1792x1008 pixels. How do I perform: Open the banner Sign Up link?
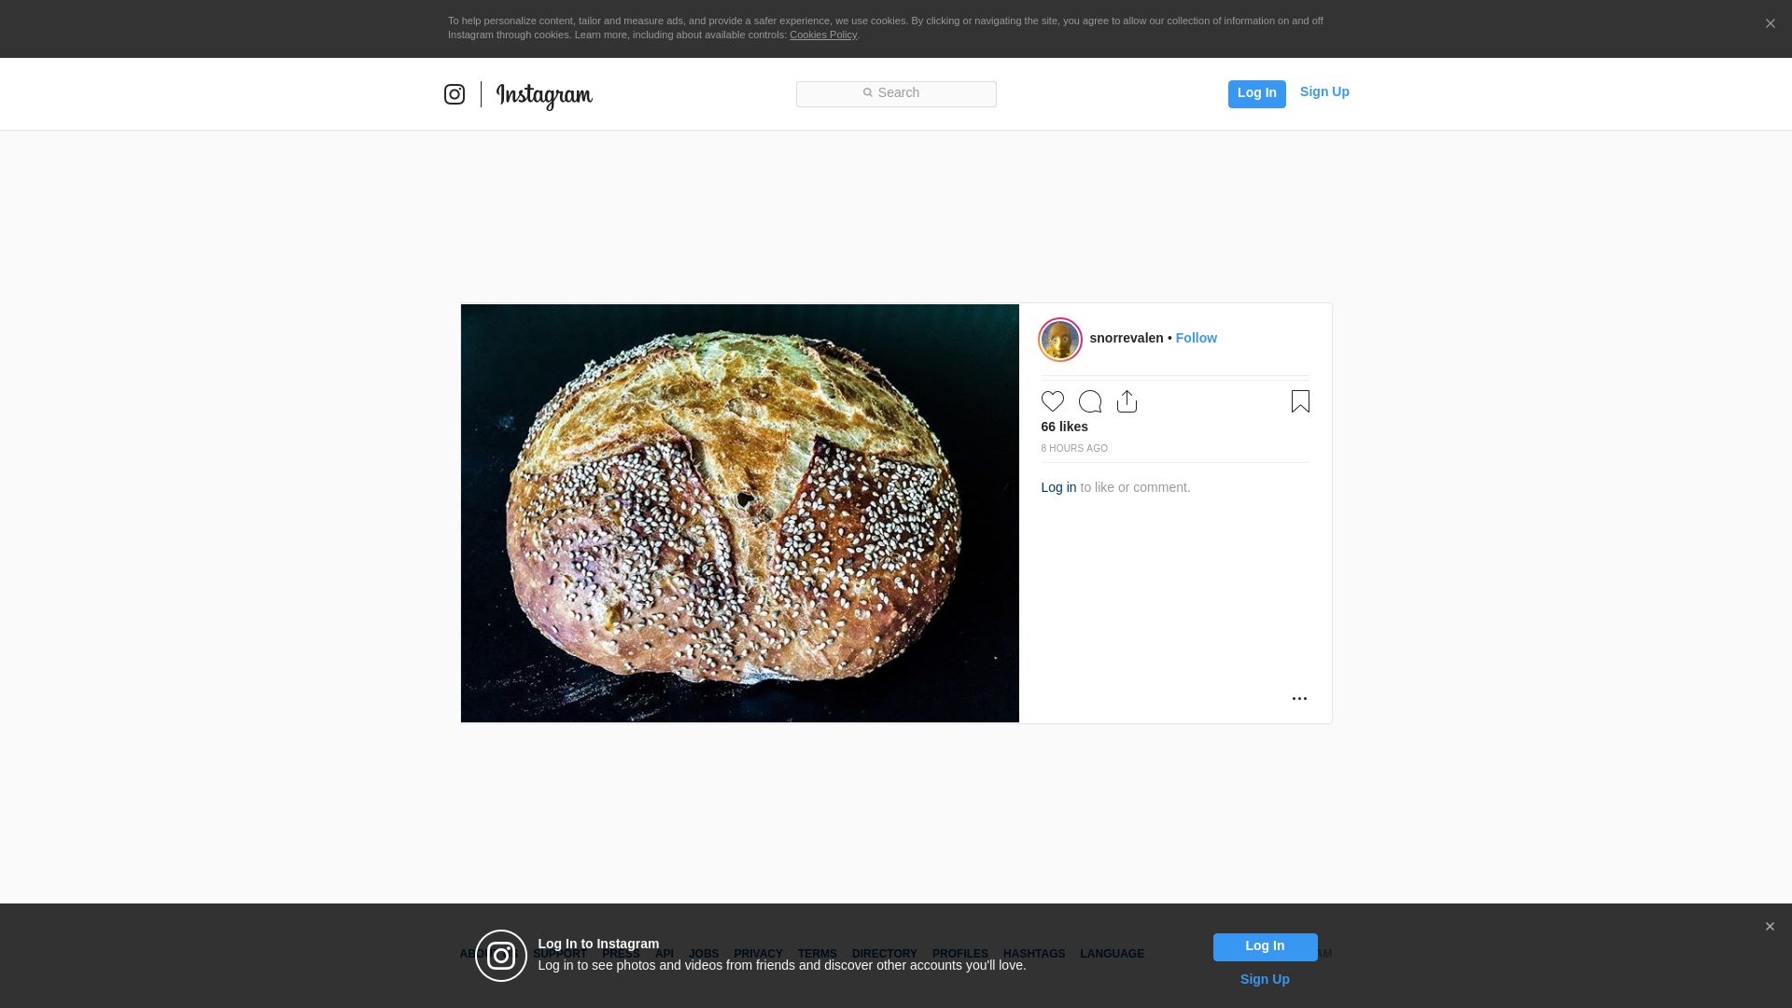(x=1265, y=979)
